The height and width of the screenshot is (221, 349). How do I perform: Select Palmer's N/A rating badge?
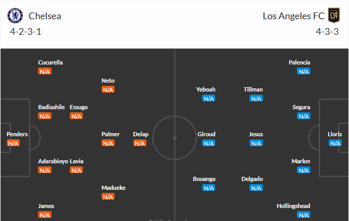coord(108,143)
